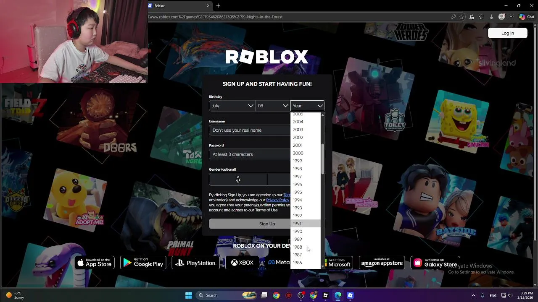Pick 1997 in the year list
The image size is (538, 302).
click(306, 177)
